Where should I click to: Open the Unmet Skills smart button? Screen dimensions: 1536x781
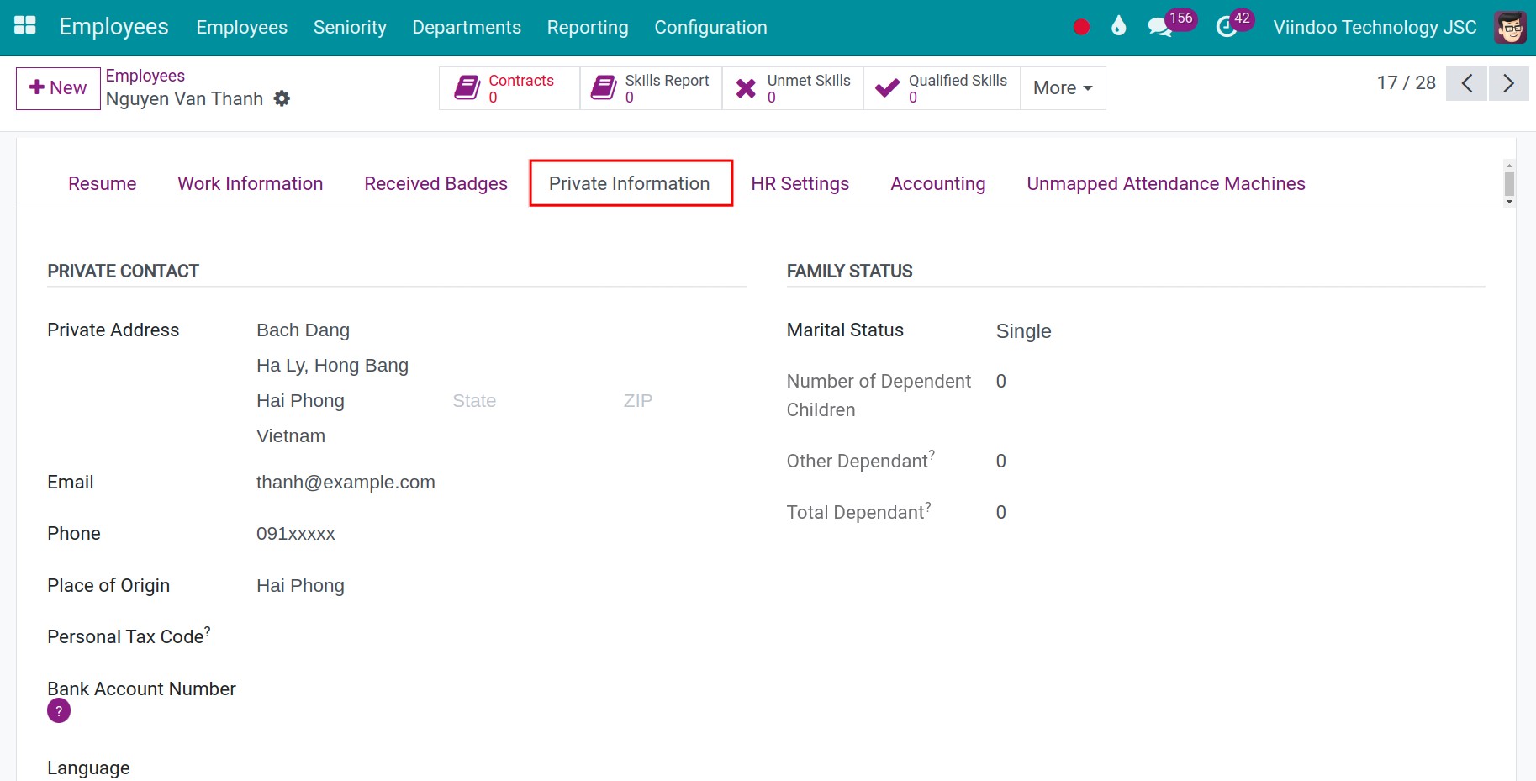tap(793, 88)
